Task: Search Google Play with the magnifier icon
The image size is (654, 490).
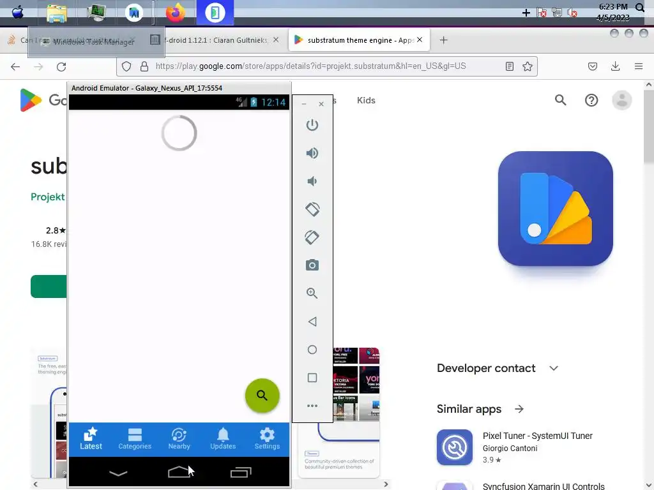Action: tap(560, 100)
